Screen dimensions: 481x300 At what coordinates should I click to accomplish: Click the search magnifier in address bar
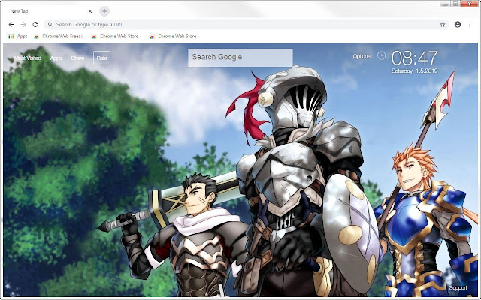50,24
